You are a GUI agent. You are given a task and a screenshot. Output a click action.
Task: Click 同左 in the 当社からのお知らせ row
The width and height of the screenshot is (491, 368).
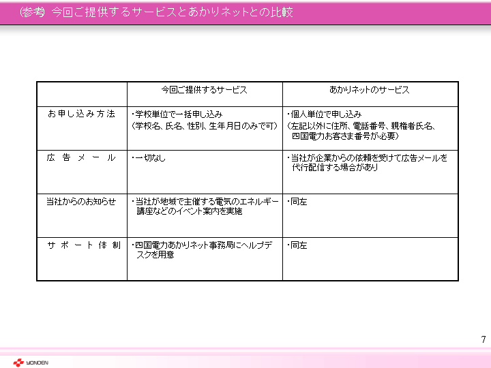pyautogui.click(x=299, y=202)
